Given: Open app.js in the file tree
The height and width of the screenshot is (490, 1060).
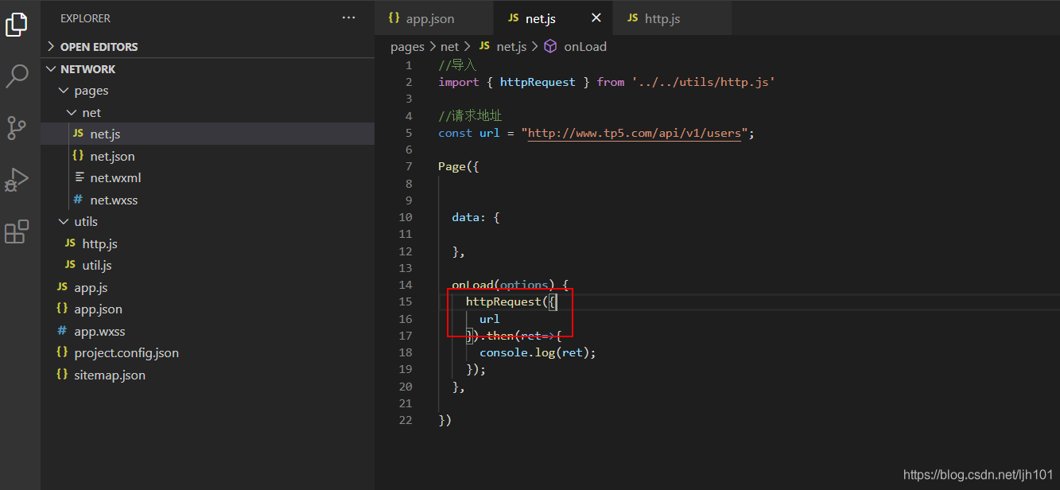Looking at the screenshot, I should [x=208, y=287].
